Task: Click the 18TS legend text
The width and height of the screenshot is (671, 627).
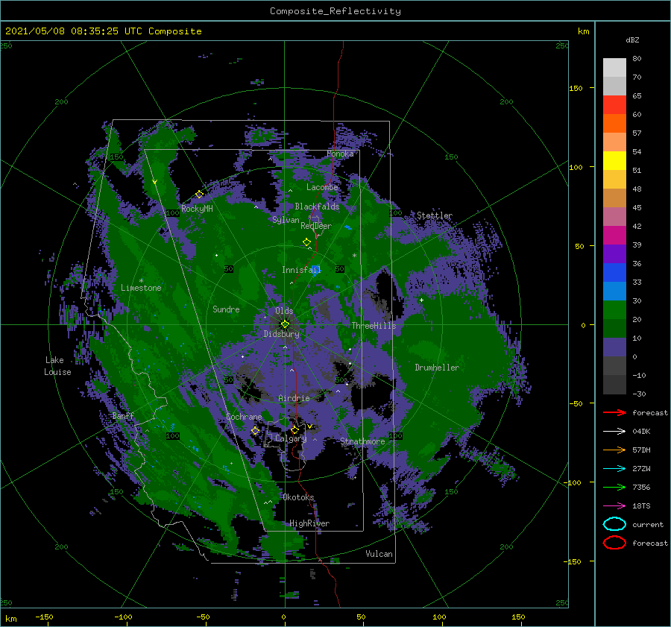Action: point(641,506)
